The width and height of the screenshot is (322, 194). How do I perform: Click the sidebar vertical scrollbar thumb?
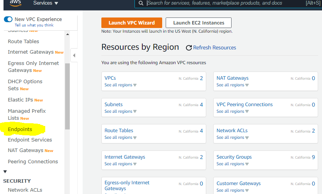point(67,96)
